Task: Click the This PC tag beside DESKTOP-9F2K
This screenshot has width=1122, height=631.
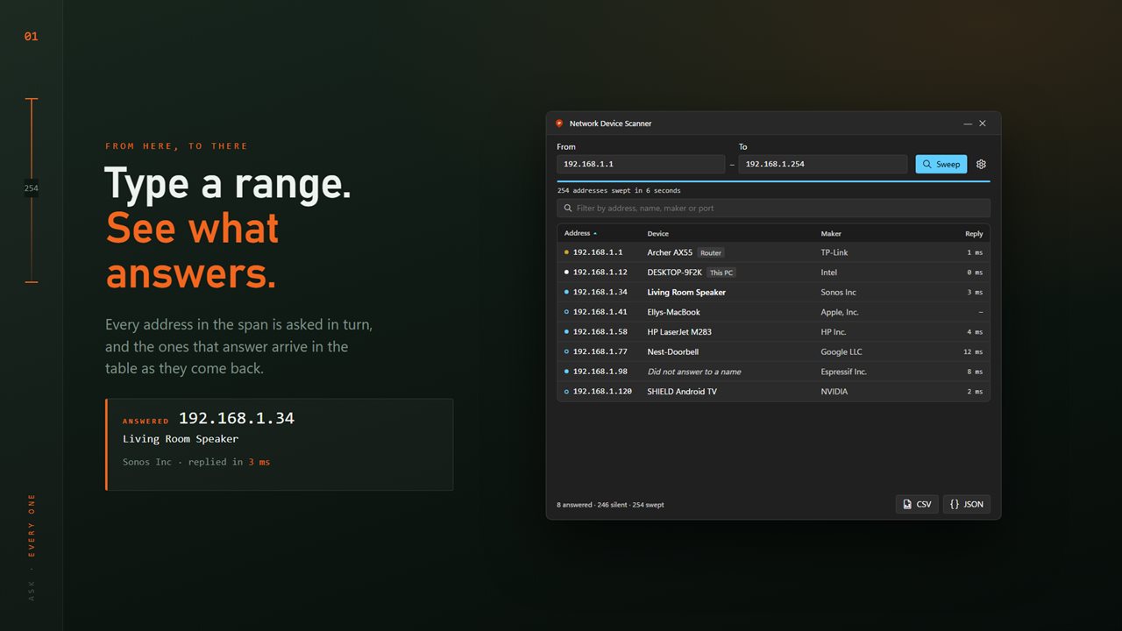Action: (721, 273)
